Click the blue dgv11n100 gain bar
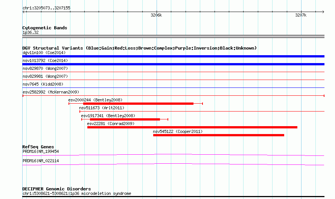Screen dimensions: 335x199 173,56
